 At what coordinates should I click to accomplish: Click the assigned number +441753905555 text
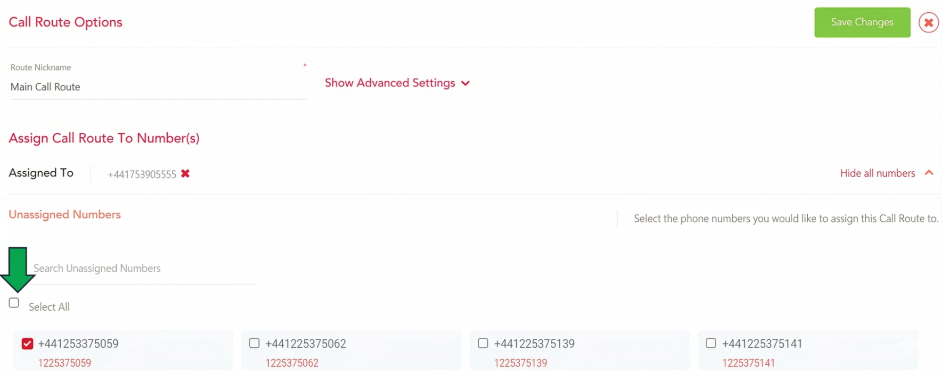pos(142,175)
